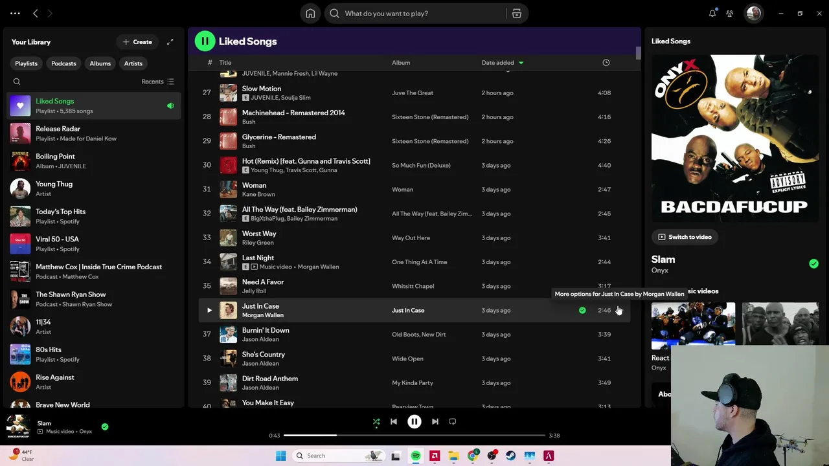Open the Home page via house icon
Viewport: 829px width, 466px height.
(310, 14)
